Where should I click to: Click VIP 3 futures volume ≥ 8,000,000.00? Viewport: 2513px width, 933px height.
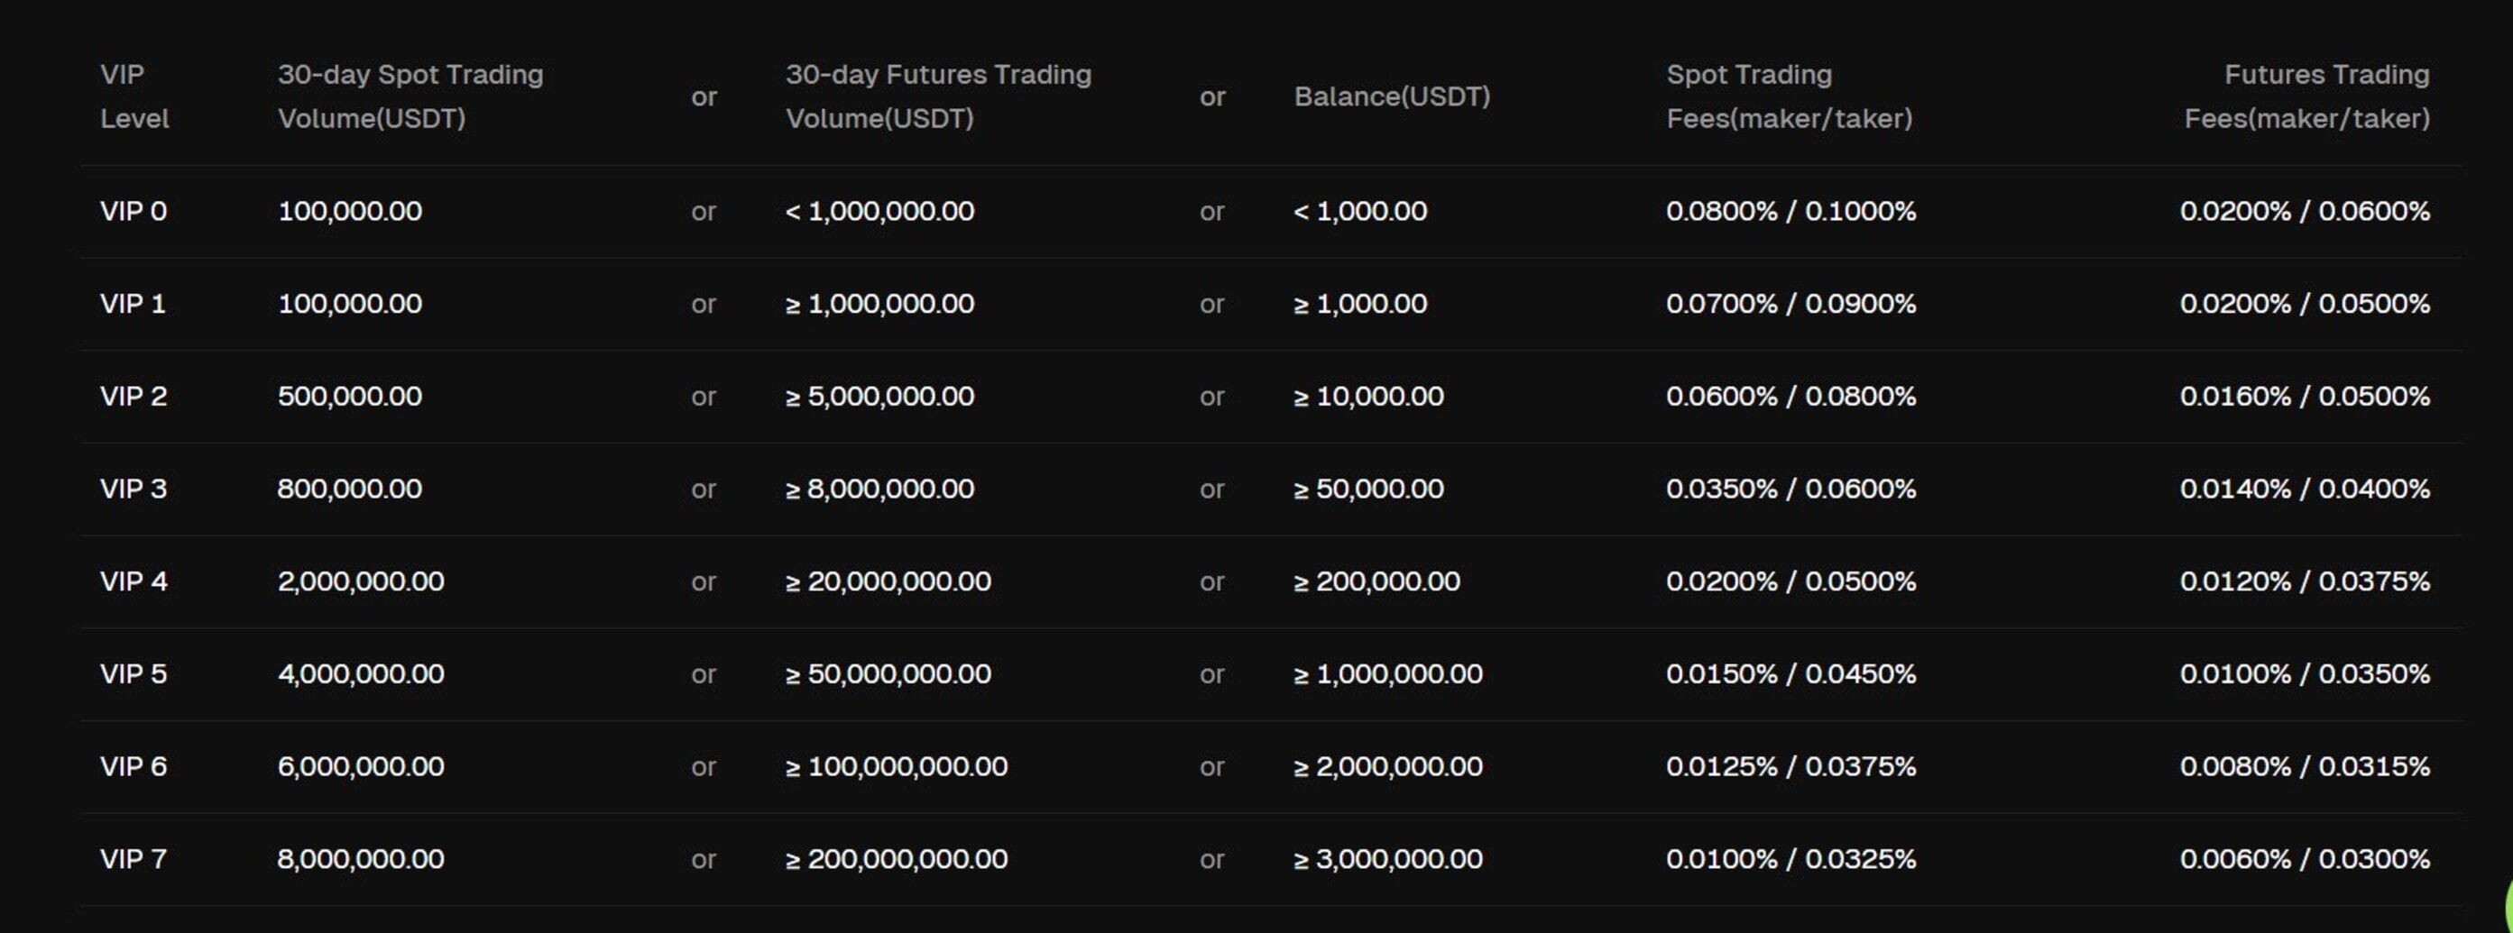pyautogui.click(x=879, y=489)
